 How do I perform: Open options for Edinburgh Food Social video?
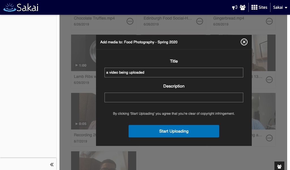point(200,21)
